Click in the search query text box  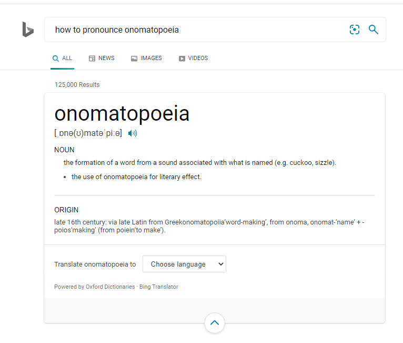pyautogui.click(x=195, y=30)
